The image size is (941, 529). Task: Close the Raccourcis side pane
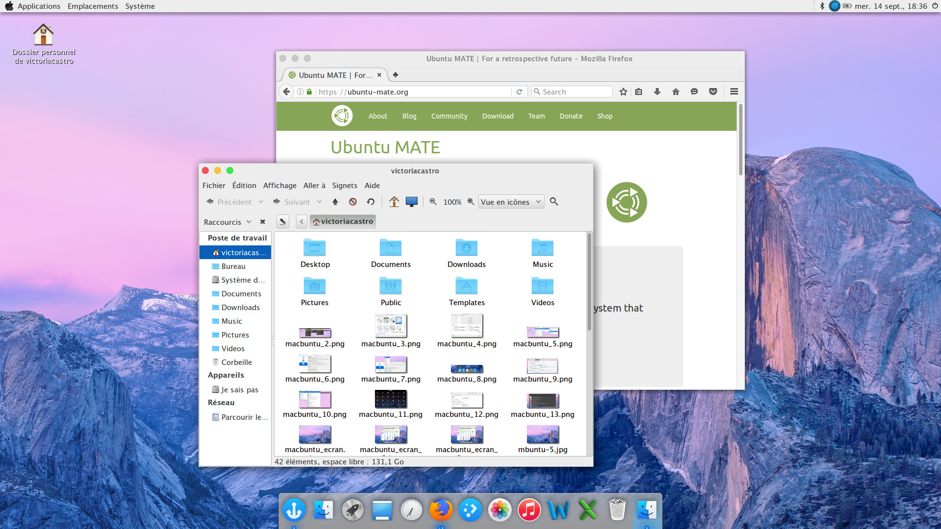point(263,222)
